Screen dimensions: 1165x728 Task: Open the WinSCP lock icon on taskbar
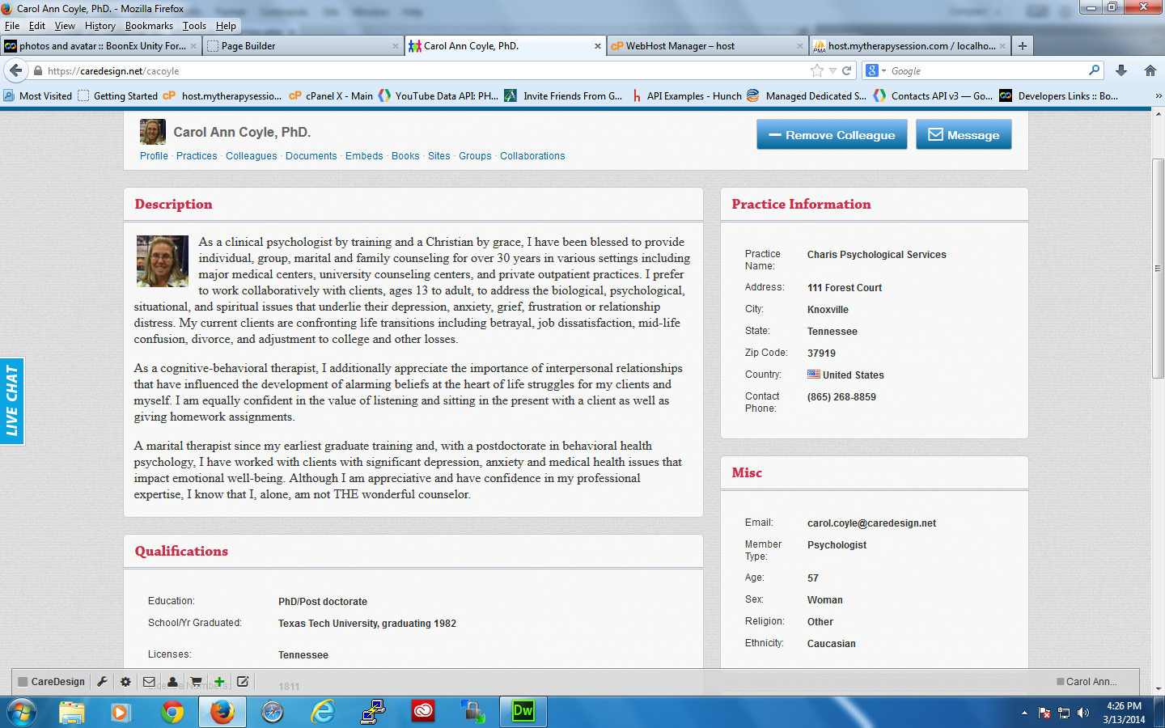coord(473,712)
